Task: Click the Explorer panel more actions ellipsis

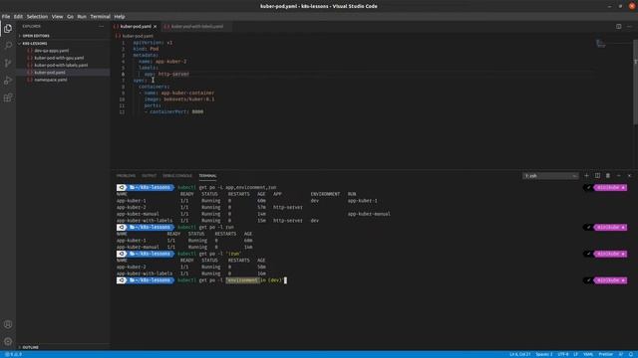Action: coord(102,27)
